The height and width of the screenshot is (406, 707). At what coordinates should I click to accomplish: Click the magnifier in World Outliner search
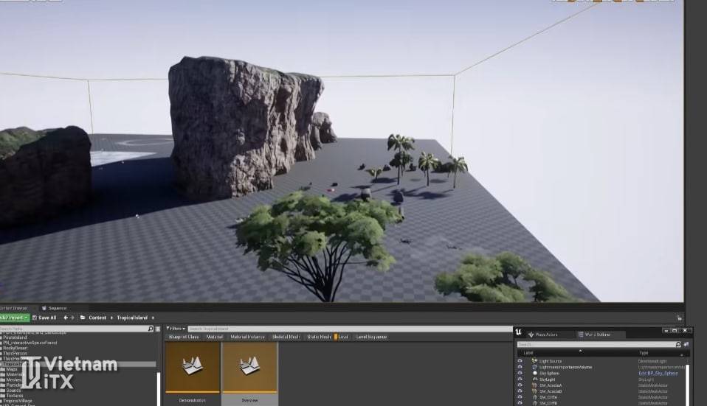coord(677,344)
